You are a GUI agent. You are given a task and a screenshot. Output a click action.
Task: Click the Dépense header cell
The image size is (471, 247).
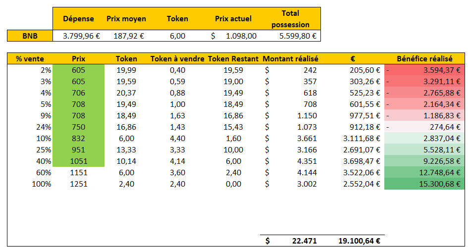click(x=78, y=19)
